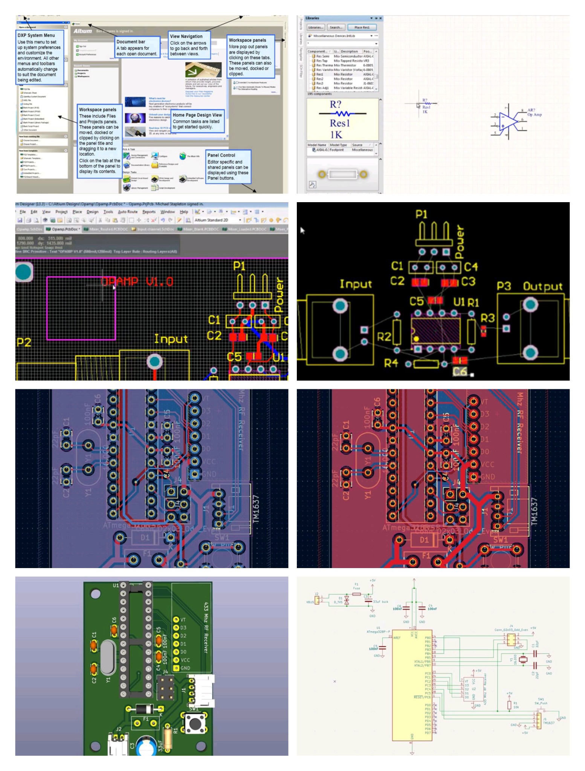Click the Place Res1 button
Image resolution: width=585 pixels, height=771 pixels.
click(x=362, y=27)
